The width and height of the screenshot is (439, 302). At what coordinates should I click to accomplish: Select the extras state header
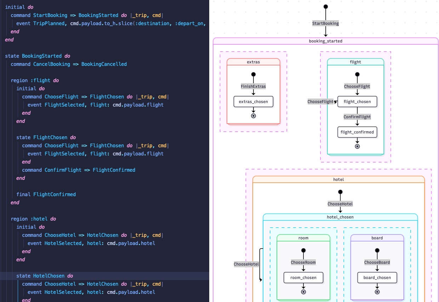point(253,62)
